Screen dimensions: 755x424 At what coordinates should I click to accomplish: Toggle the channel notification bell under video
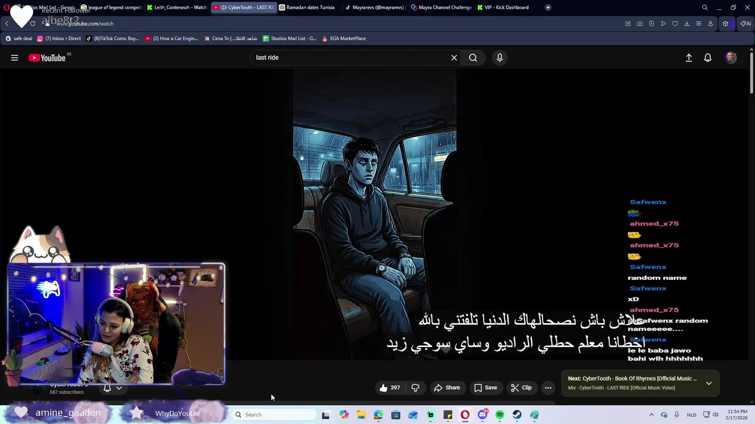[107, 388]
